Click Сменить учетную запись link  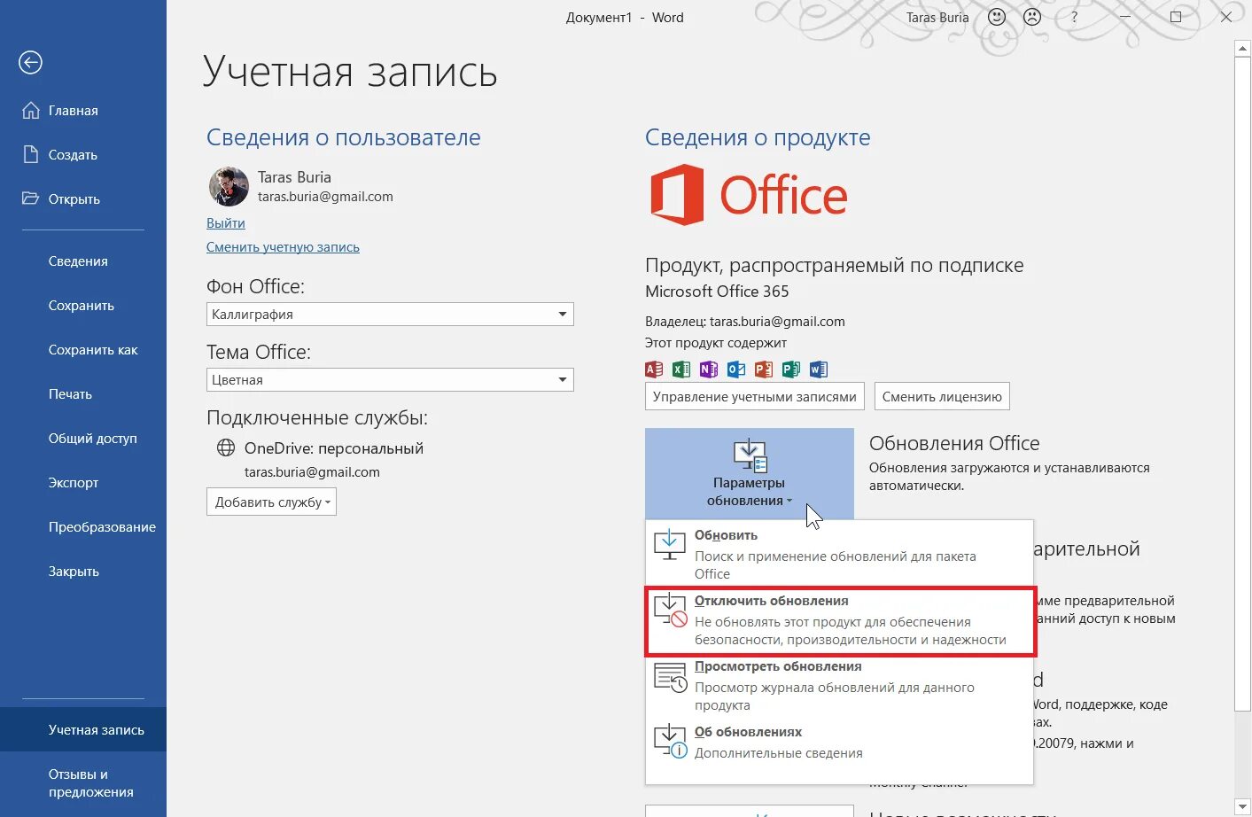(283, 247)
